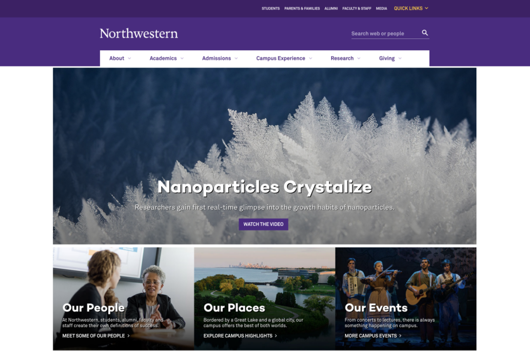Expand the About menu chevron

(x=129, y=58)
